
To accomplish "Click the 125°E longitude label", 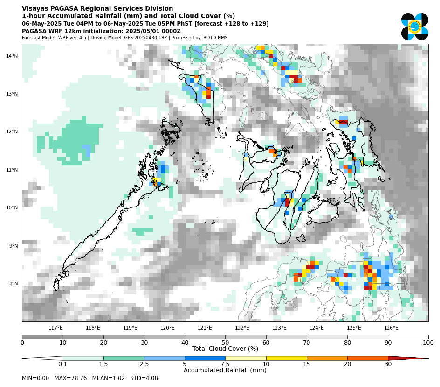I will coord(354,328).
